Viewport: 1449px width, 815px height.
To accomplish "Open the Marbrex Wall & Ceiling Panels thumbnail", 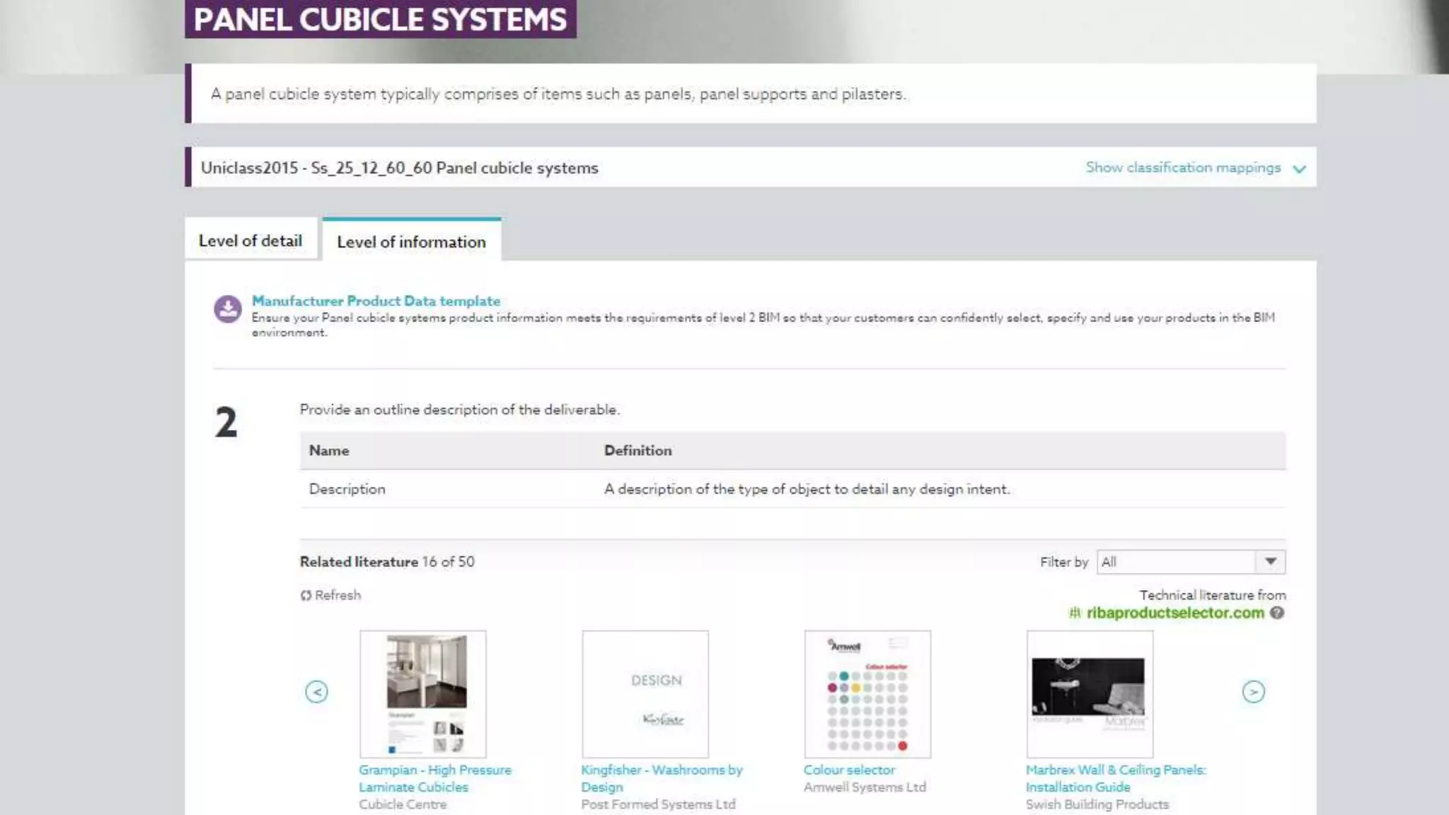I will [x=1090, y=693].
